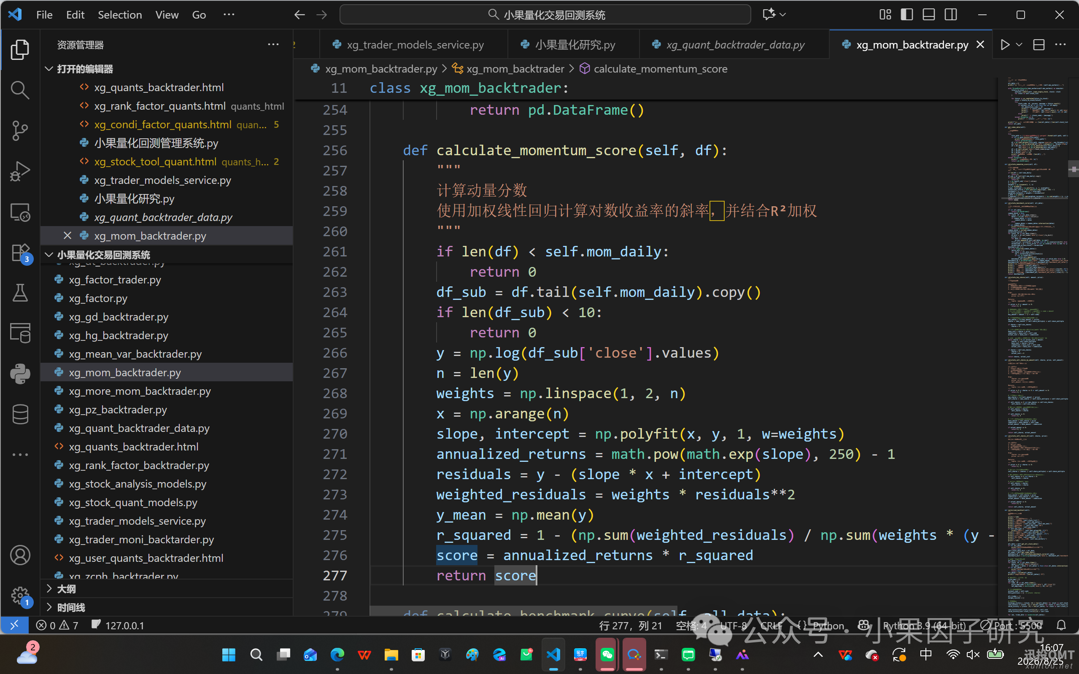Viewport: 1079px width, 674px height.
Task: Open the View menu
Action: coord(167,15)
